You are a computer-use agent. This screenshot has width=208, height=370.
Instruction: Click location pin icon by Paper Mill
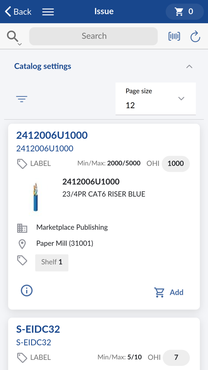point(22,244)
